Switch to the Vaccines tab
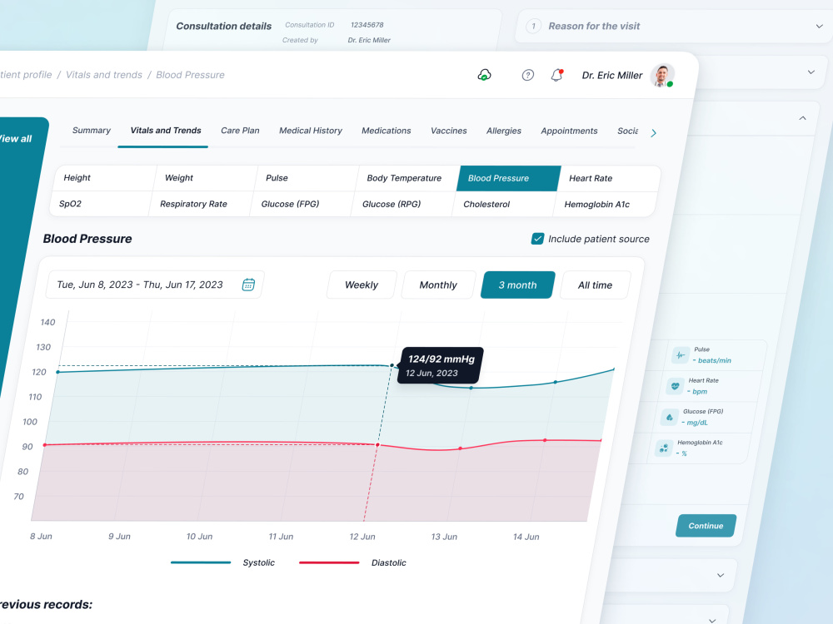 449,131
